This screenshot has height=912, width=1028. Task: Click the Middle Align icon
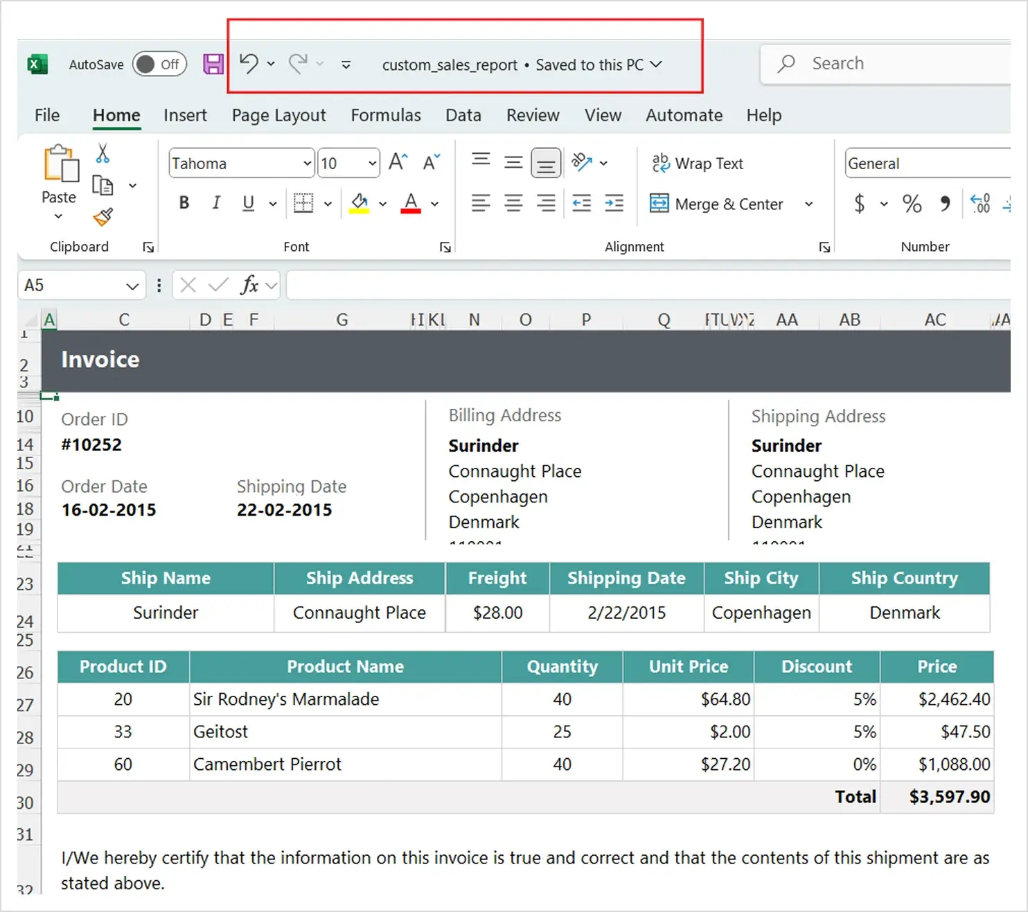[513, 162]
